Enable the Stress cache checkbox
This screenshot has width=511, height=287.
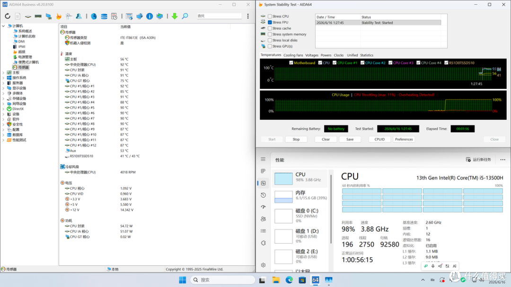pos(270,28)
